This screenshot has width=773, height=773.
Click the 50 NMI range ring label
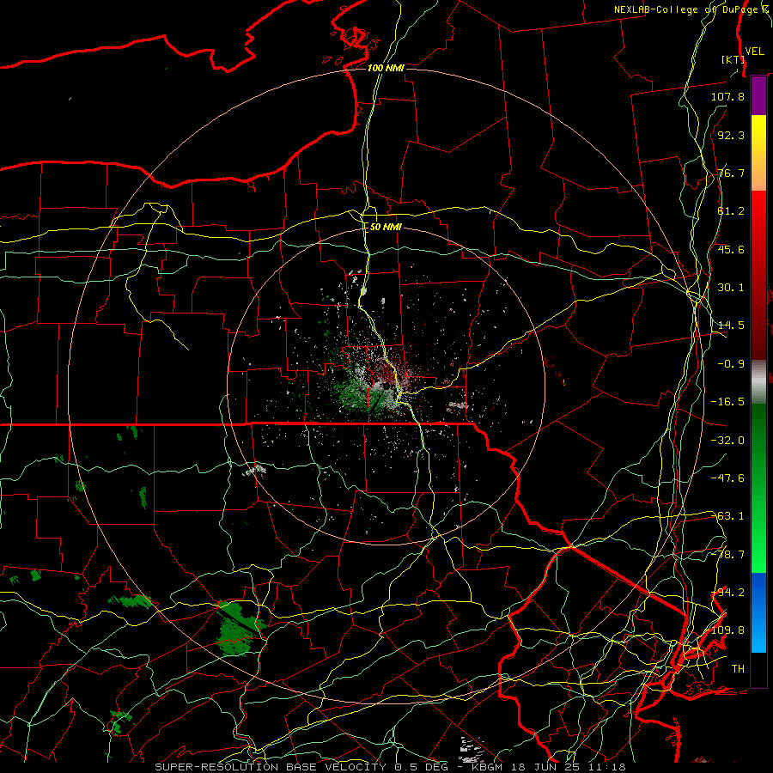[x=386, y=228]
